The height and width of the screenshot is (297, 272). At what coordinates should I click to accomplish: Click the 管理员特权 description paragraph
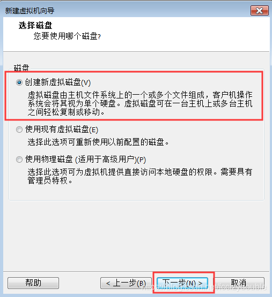(x=140, y=176)
